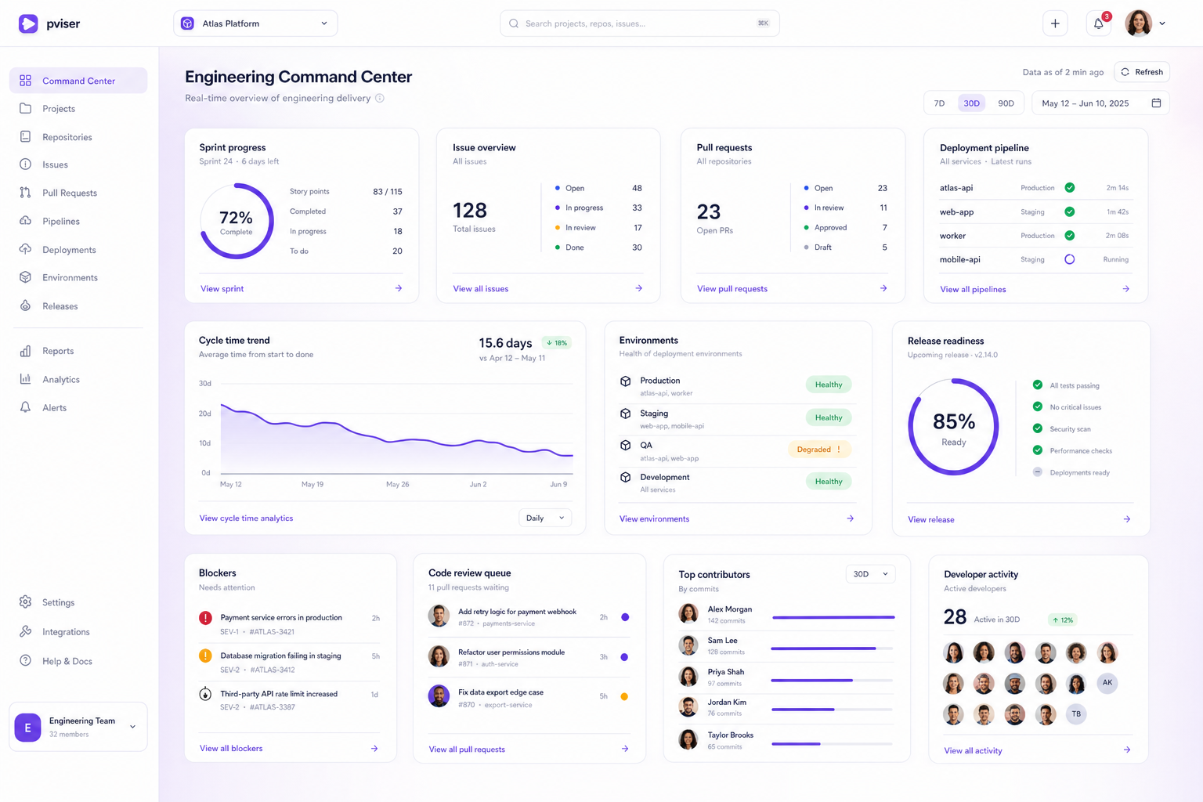
Task: Open the user avatar menu chevron
Action: pyautogui.click(x=1162, y=23)
